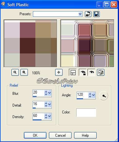The height and width of the screenshot is (142, 119).
Task: Click the reset to default arrow icon
Action: [x=88, y=14]
